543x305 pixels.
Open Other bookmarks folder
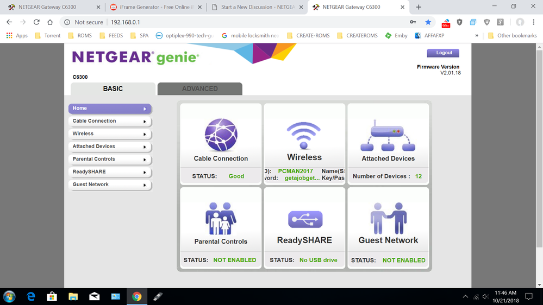[512, 36]
